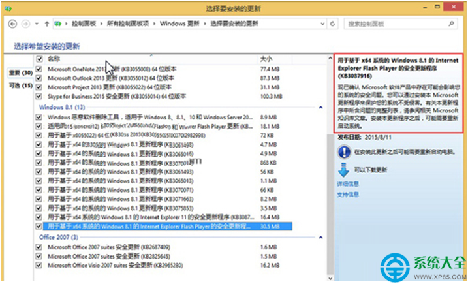Image resolution: width=468 pixels, height=284 pixels.
Task: Uncheck update KB3065013 checkbox
Action: point(39,181)
